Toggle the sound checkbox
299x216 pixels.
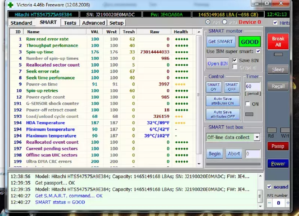pos(269,187)
